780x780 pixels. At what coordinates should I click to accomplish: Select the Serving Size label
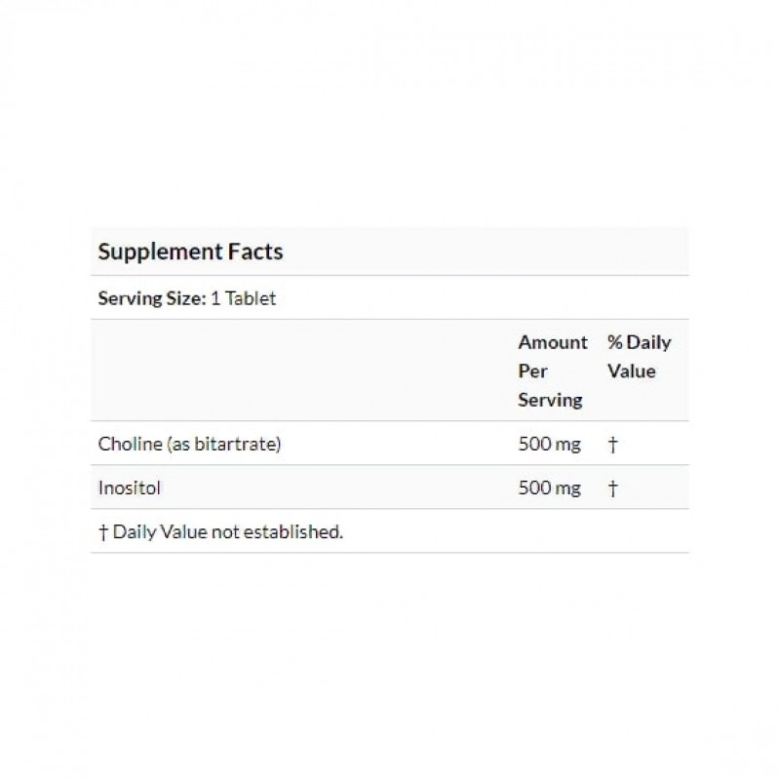151,298
